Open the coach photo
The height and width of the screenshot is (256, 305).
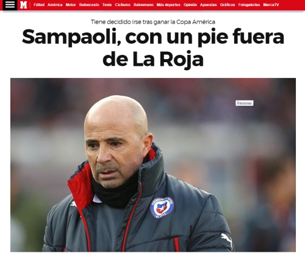point(153,165)
